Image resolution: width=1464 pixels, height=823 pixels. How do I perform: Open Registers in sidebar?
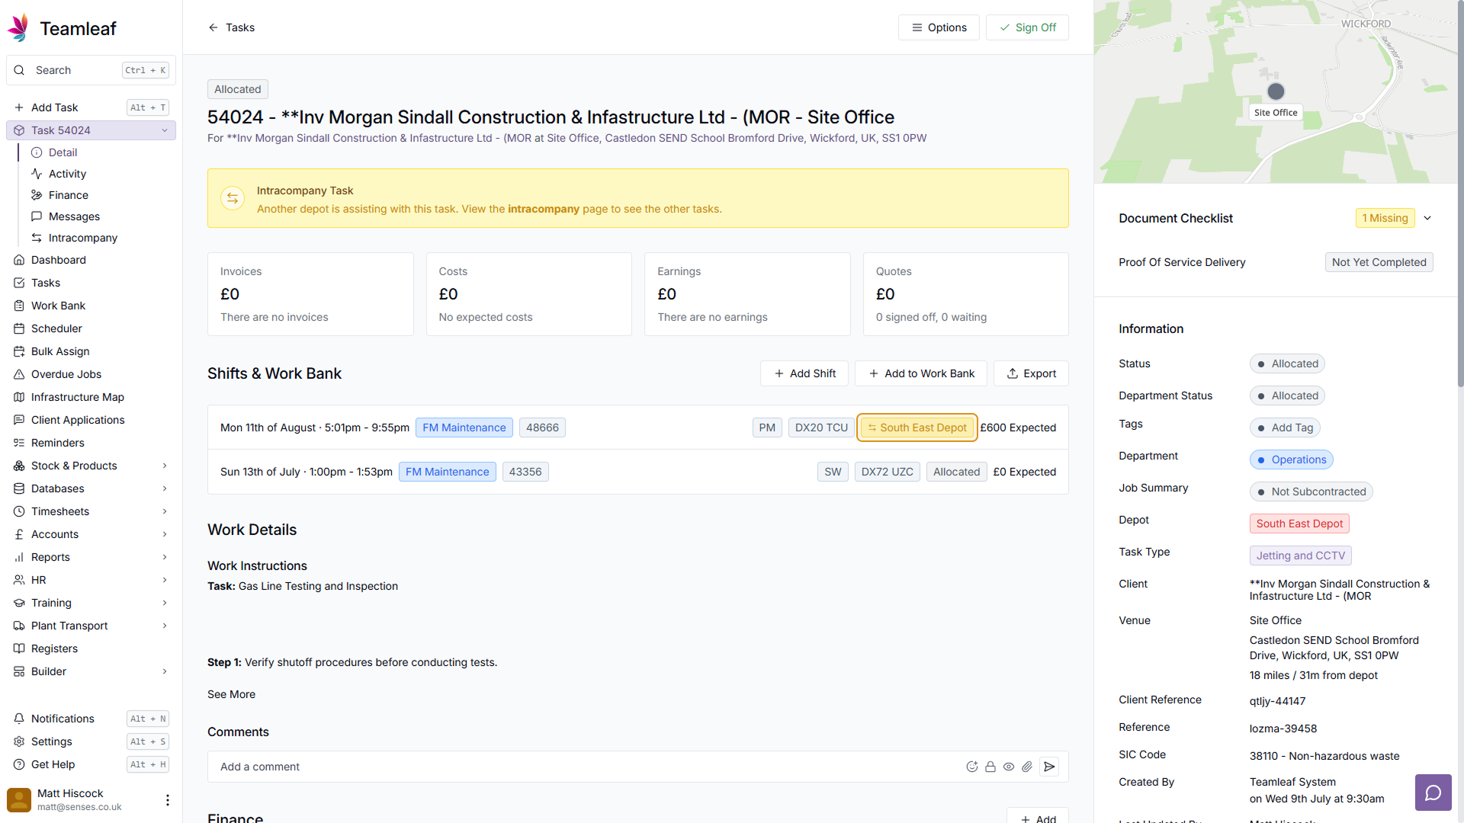(91, 648)
